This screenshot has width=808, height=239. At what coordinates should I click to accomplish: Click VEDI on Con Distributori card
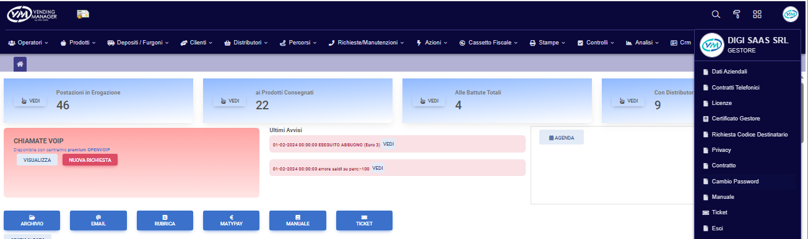pyautogui.click(x=628, y=101)
